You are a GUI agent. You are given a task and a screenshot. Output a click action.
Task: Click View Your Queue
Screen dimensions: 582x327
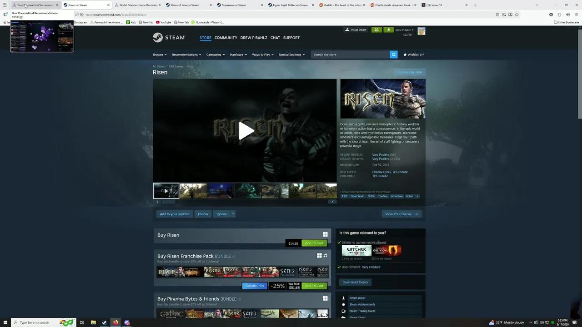pyautogui.click(x=402, y=214)
